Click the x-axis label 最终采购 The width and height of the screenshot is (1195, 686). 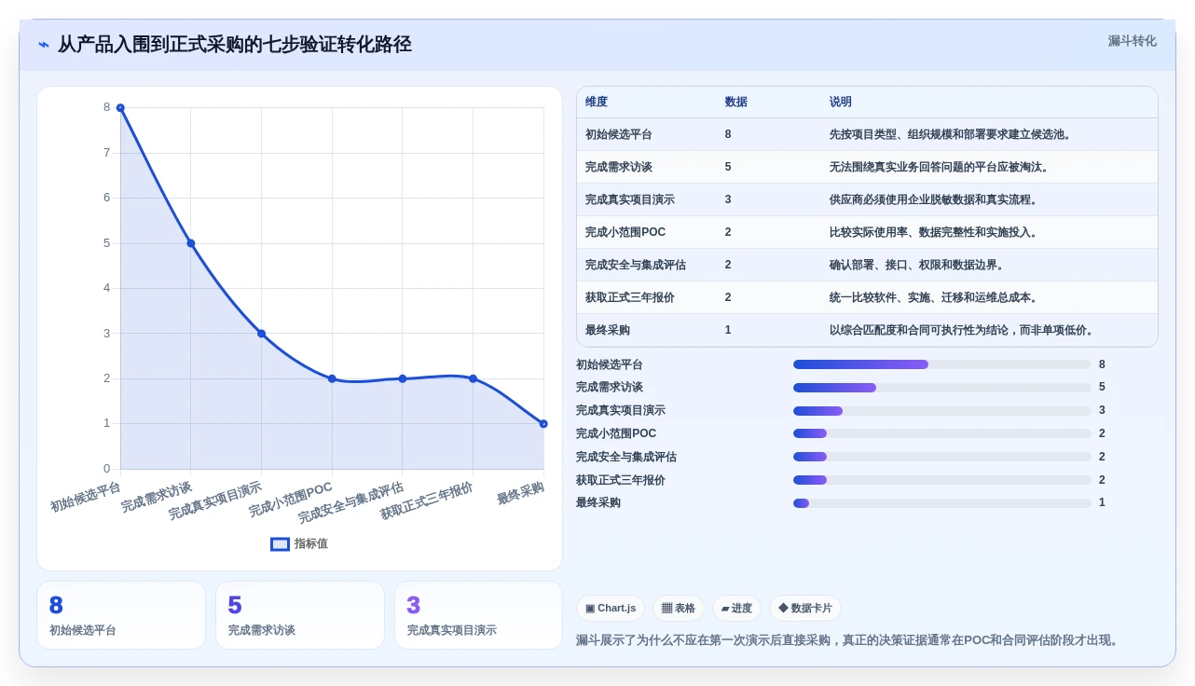[520, 493]
